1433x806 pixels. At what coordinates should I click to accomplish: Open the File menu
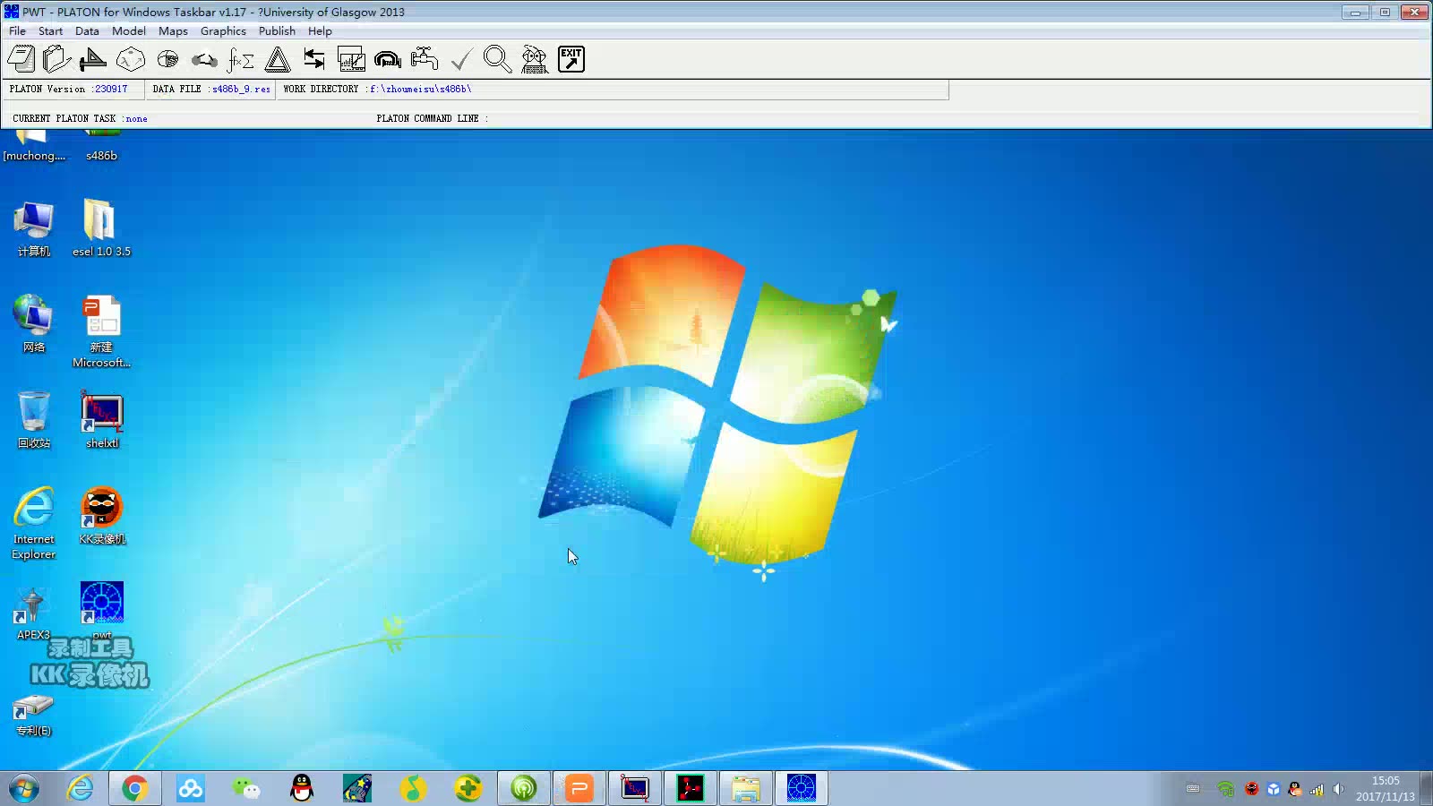click(x=17, y=30)
